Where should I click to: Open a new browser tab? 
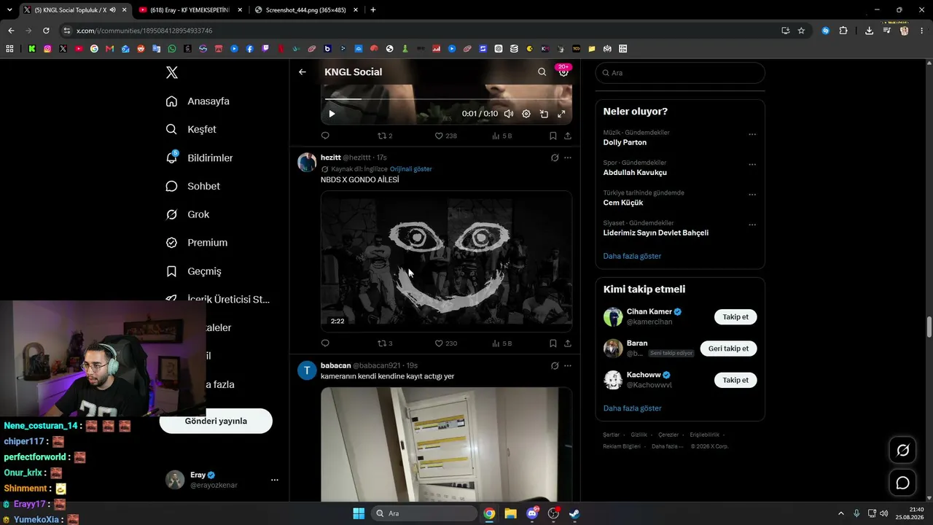coord(373,10)
